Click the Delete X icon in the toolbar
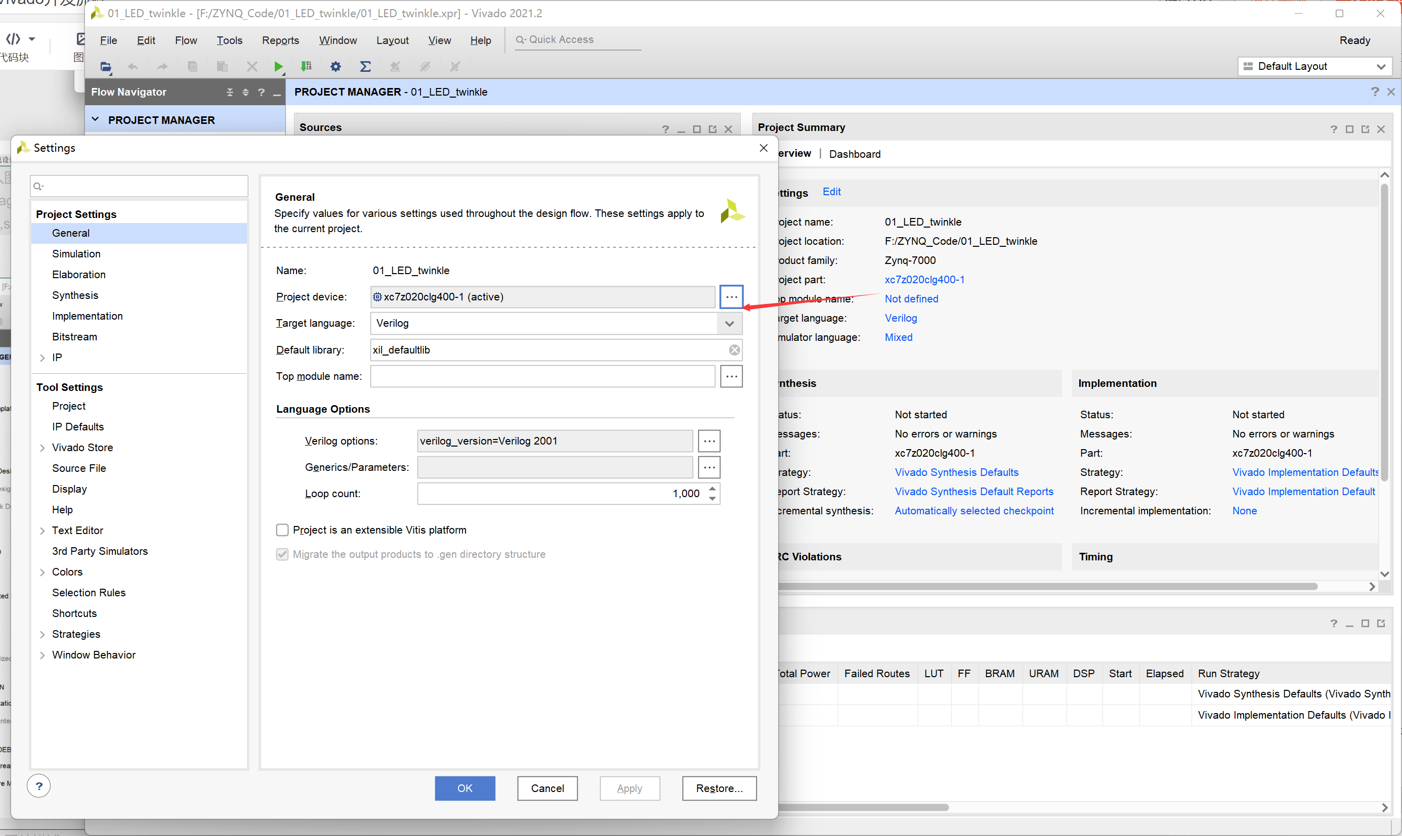 252,66
